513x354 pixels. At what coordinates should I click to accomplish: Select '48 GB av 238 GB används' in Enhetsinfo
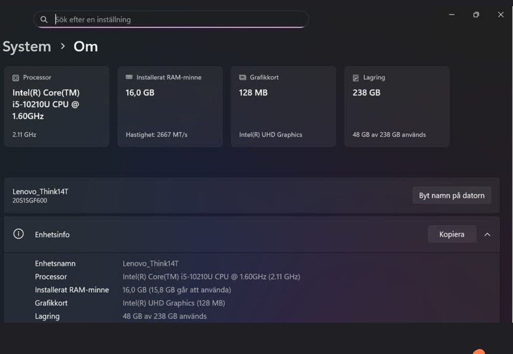(165, 316)
